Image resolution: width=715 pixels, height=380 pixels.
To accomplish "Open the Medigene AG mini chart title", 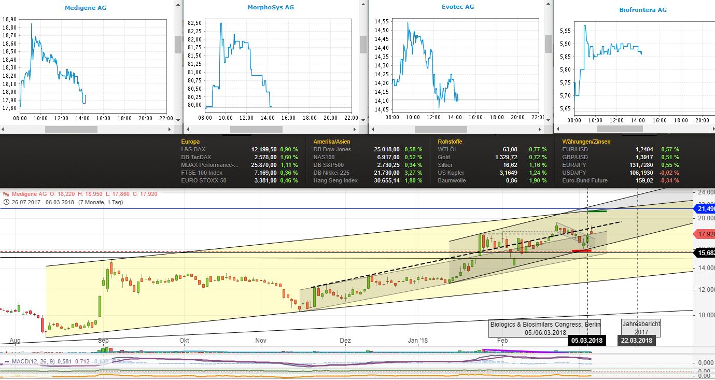I will 85,7.
